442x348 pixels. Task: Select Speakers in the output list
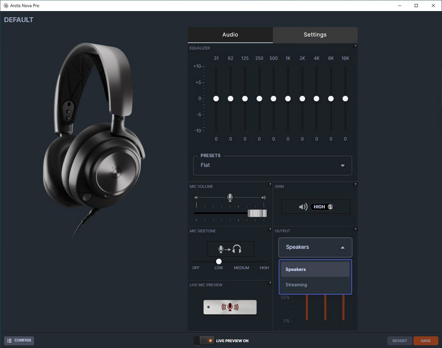(x=315, y=269)
